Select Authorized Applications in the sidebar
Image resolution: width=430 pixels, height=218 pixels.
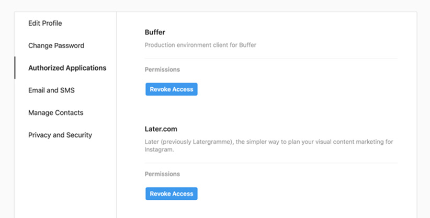click(x=67, y=68)
